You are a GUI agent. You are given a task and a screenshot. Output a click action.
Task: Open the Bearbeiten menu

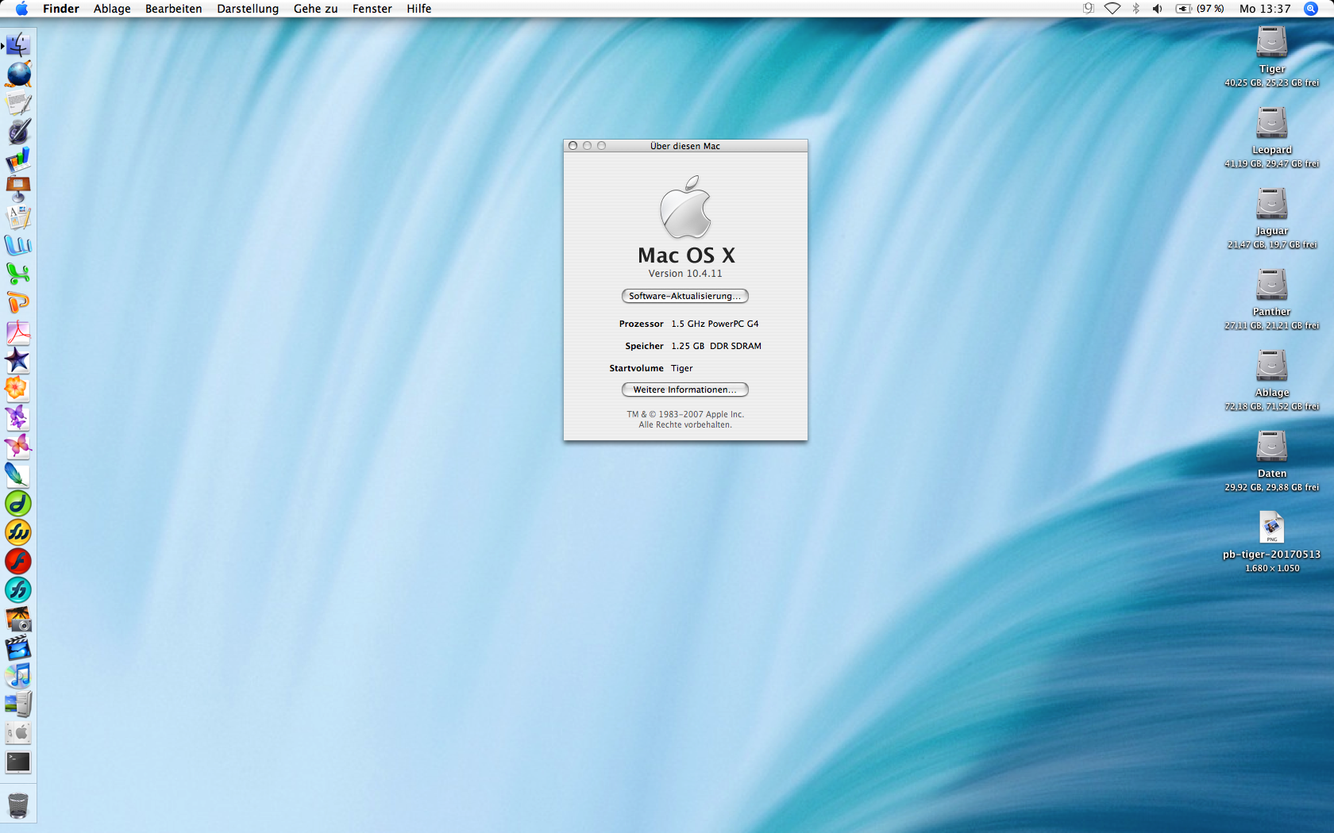(x=173, y=9)
